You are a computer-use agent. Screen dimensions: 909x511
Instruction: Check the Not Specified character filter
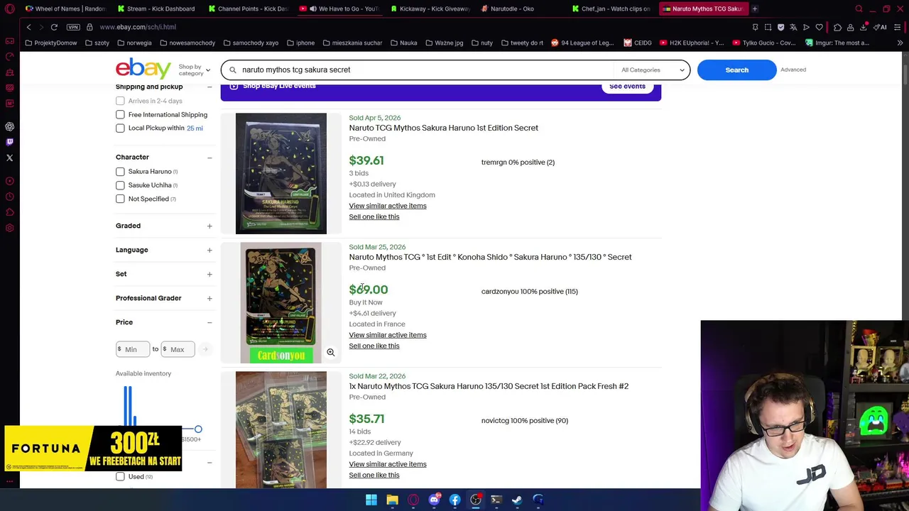tap(120, 199)
